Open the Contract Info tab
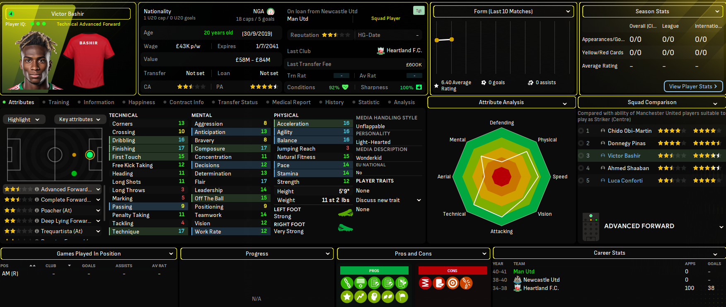The height and width of the screenshot is (307, 726). [x=186, y=102]
